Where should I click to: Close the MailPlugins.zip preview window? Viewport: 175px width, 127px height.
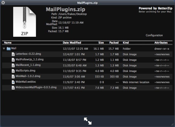coord(3,3)
